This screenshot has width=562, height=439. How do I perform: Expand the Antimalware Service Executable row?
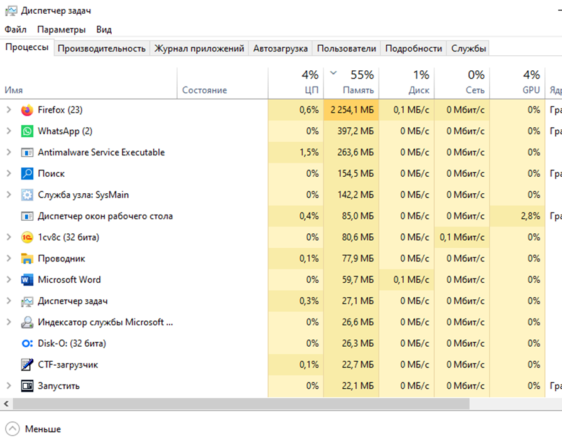(x=9, y=152)
